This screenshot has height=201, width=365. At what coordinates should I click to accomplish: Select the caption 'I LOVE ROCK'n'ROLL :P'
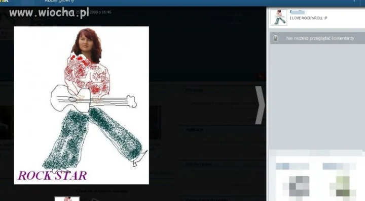pyautogui.click(x=308, y=18)
